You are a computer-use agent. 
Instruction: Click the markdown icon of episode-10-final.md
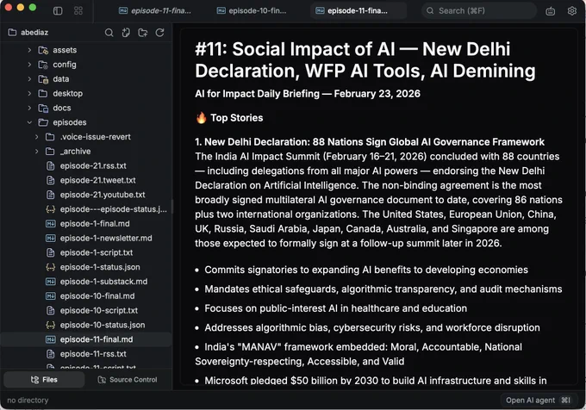tap(51, 296)
